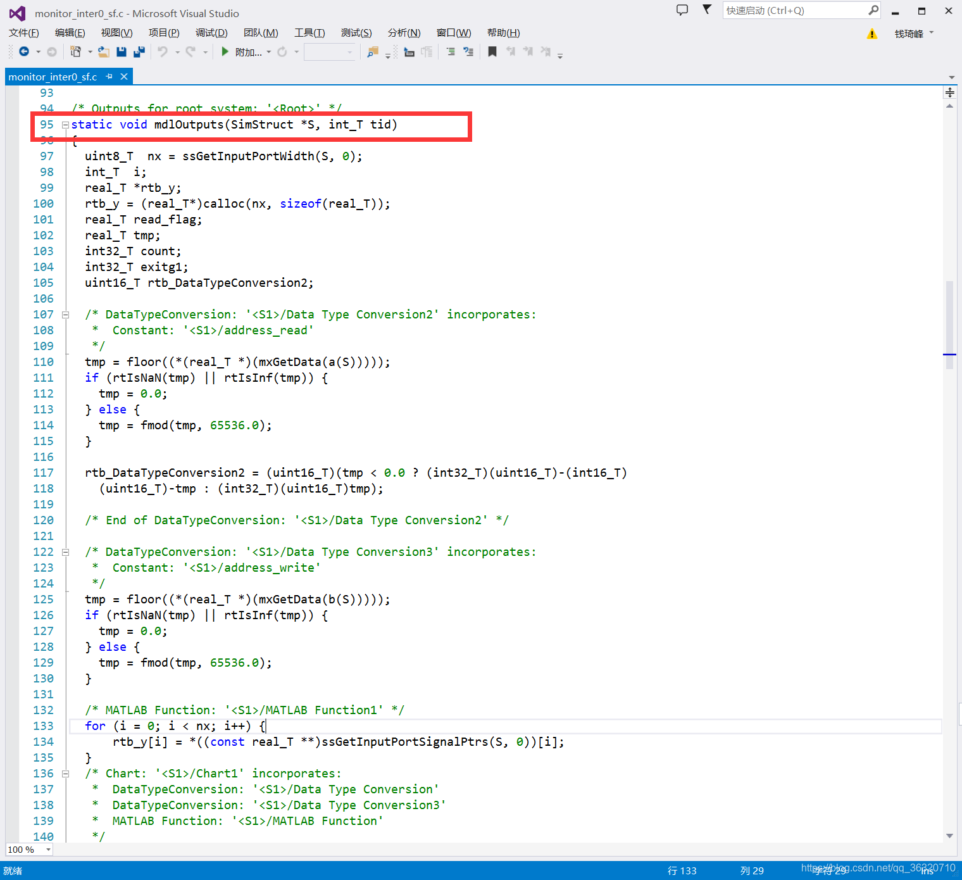
Task: Open the Find in Files icon
Action: pos(373,52)
